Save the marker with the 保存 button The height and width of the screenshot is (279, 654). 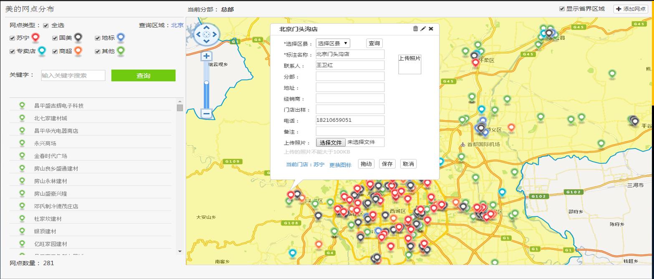(387, 164)
